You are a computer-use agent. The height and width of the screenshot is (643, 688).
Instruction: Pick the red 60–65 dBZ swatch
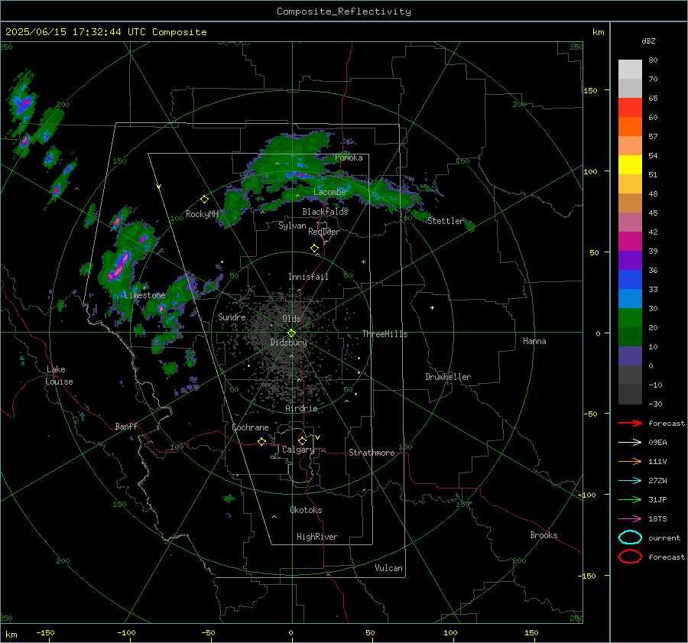pyautogui.click(x=630, y=108)
